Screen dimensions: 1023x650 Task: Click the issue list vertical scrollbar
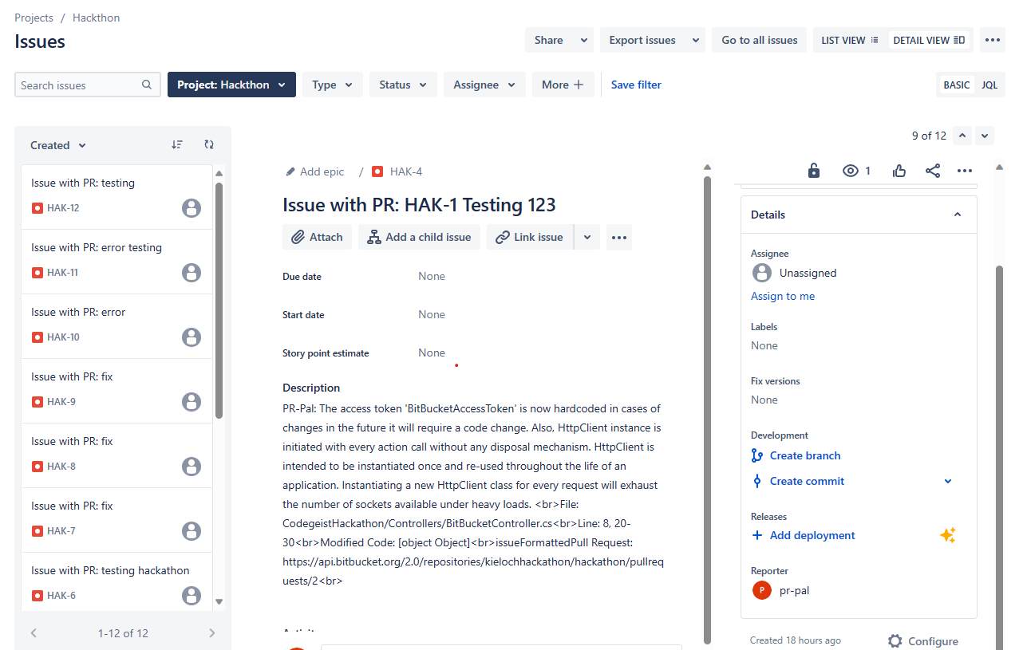(x=219, y=301)
